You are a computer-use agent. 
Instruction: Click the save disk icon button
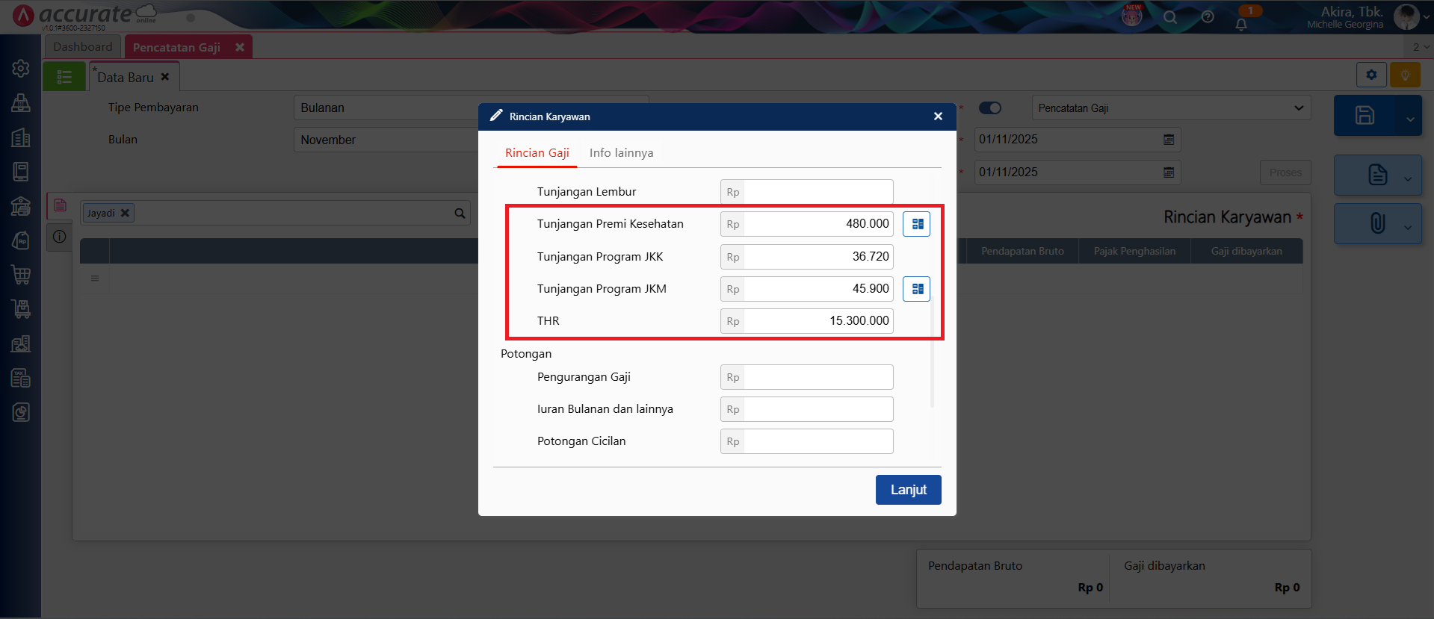[1365, 115]
